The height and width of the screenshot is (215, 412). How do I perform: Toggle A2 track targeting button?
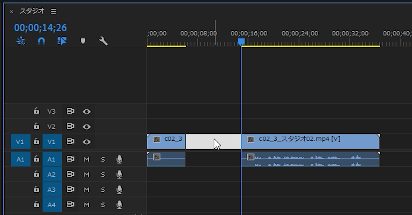52,174
